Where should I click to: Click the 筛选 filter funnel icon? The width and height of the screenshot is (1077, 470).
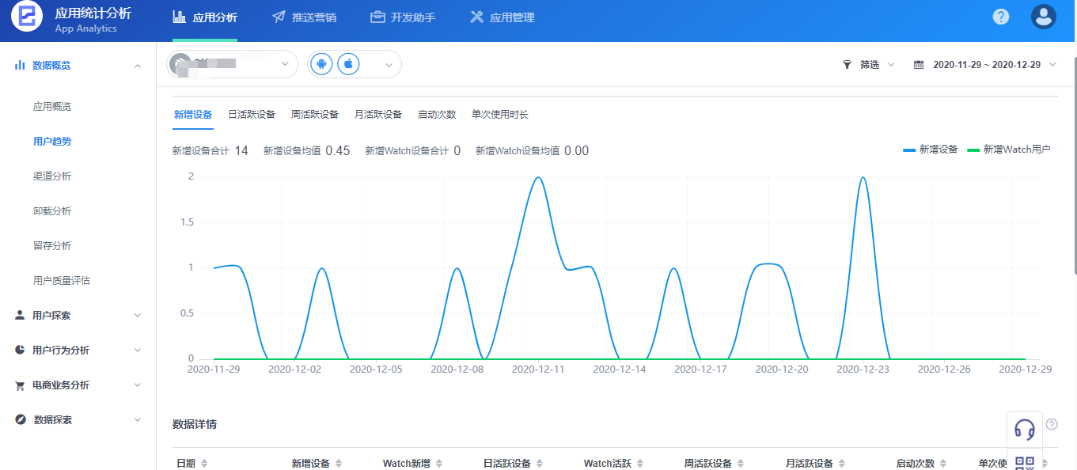tap(848, 65)
